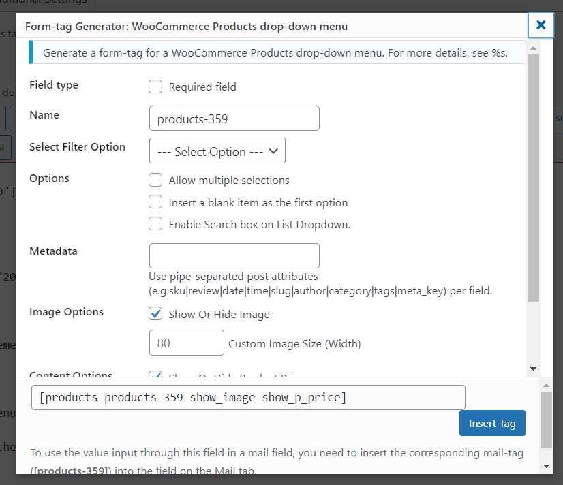Check the Required field checkbox
The image size is (563, 485).
[x=155, y=87]
